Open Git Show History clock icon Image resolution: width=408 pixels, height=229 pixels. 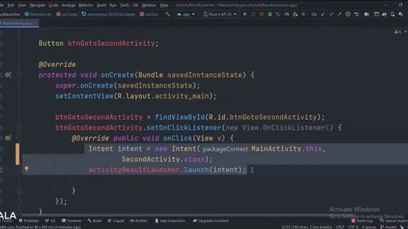coord(348,14)
